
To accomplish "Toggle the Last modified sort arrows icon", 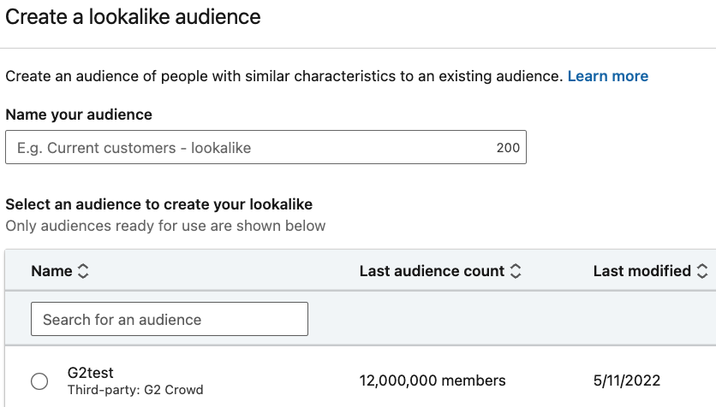I will (x=702, y=271).
